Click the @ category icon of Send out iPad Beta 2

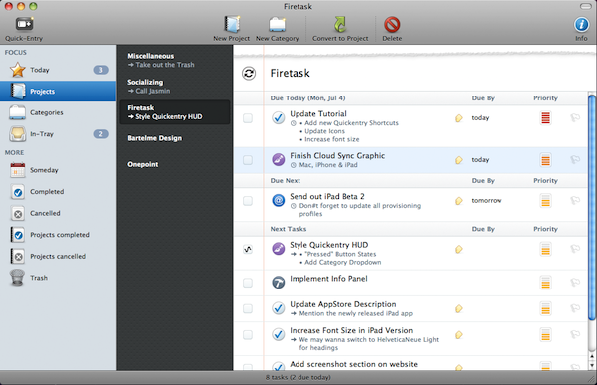pos(279,200)
